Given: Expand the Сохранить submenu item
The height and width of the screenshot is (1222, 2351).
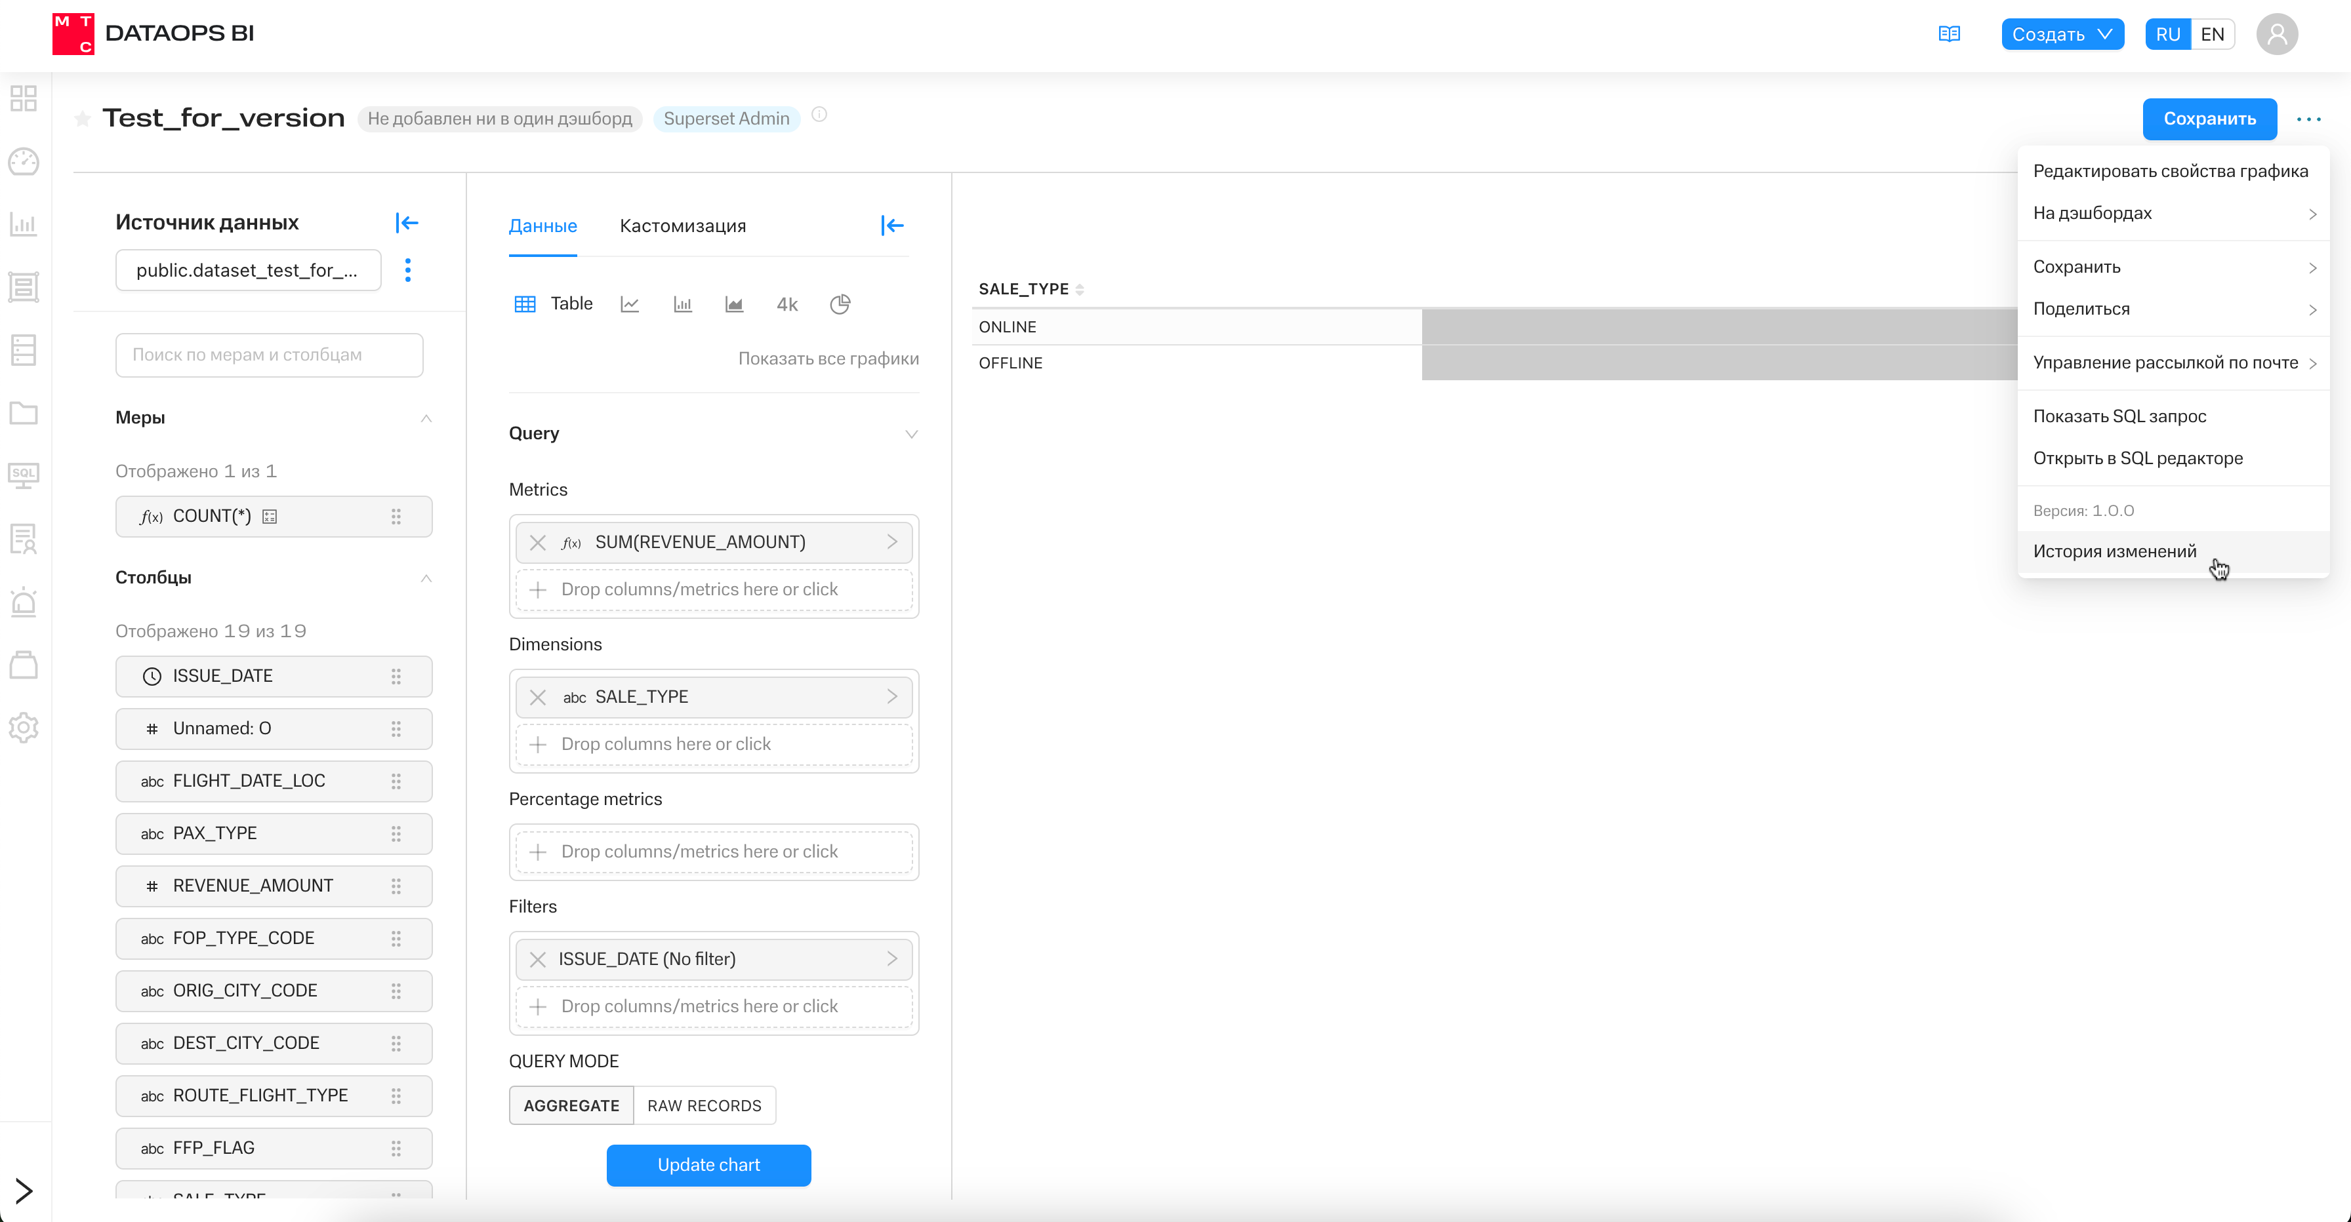Looking at the screenshot, I should click(x=2173, y=267).
